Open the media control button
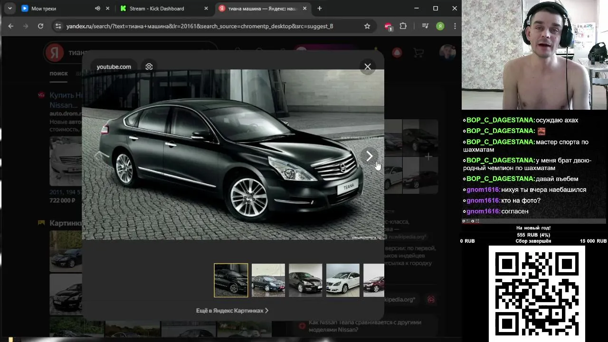This screenshot has height=342, width=608. click(425, 26)
